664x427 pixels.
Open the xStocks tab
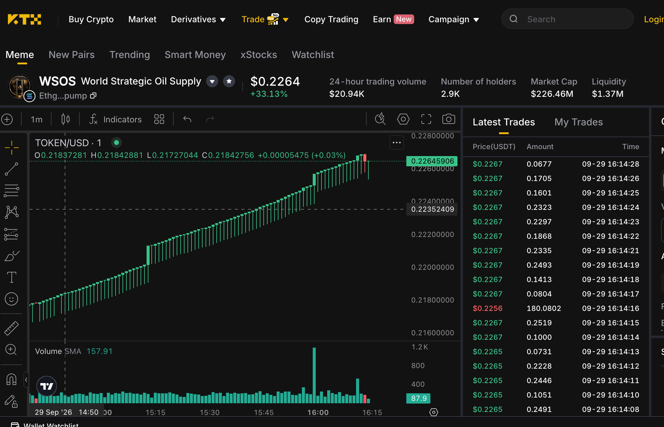[x=259, y=55]
